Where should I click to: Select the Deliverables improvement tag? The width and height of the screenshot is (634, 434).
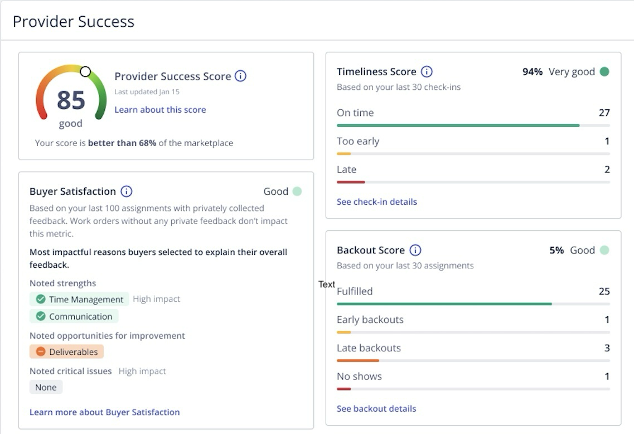coord(67,352)
